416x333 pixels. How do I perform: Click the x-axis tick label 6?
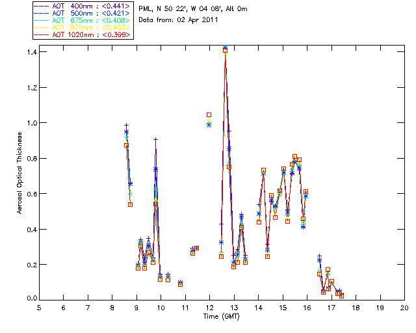coord(64,308)
